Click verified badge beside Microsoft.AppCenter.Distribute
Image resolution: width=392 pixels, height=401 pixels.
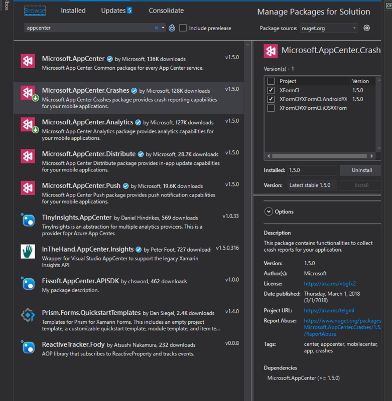click(141, 154)
